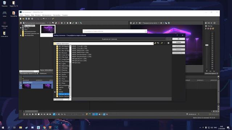
Task: Select BP-TransitionElastic 1 preset
Action: pos(82,55)
